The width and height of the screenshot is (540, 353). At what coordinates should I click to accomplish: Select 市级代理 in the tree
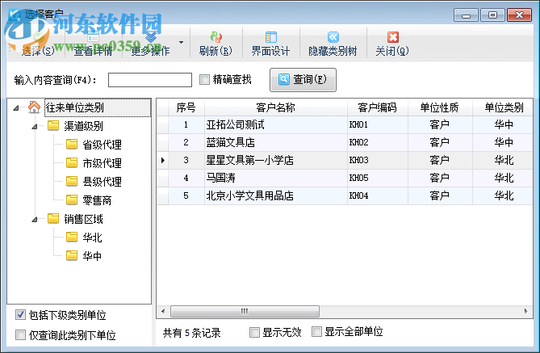click(102, 163)
